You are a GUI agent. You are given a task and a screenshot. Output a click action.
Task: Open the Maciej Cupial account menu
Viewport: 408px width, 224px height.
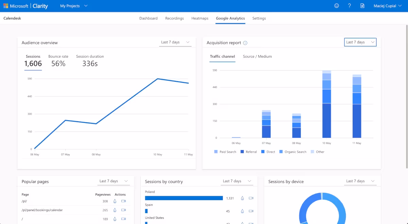click(x=387, y=6)
